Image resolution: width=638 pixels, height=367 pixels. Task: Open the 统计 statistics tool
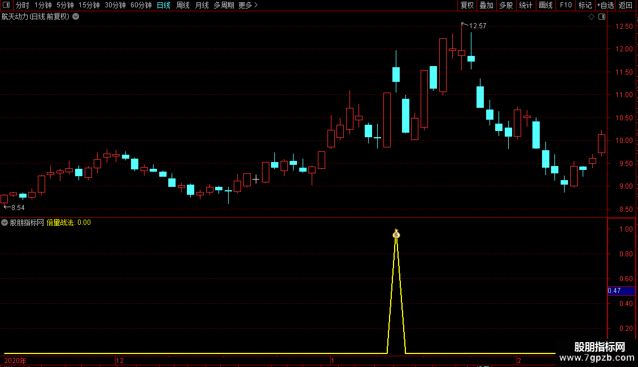(526, 5)
